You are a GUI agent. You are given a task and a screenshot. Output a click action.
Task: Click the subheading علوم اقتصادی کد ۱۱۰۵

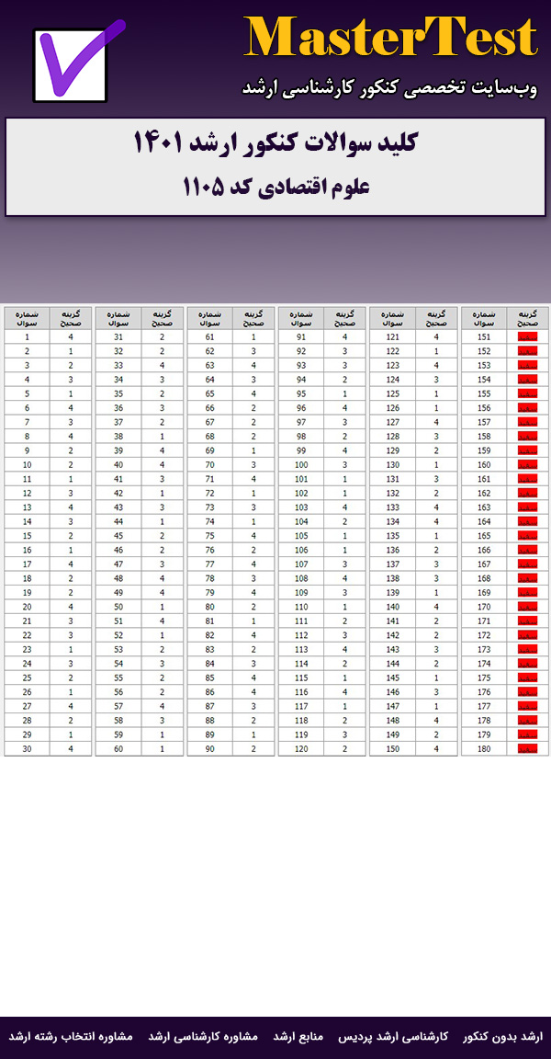coord(275,187)
